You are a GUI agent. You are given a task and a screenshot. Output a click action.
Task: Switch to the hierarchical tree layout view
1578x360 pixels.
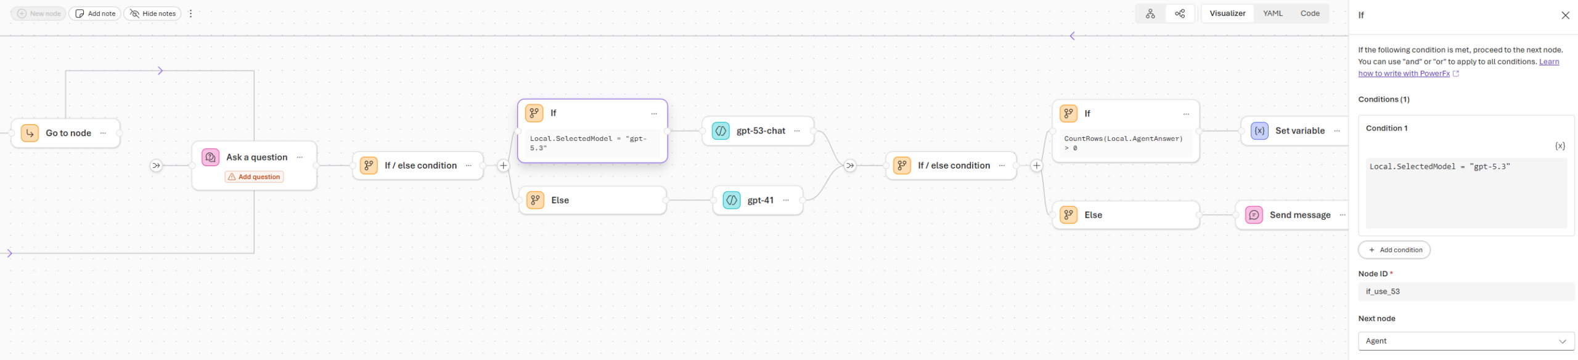1150,14
